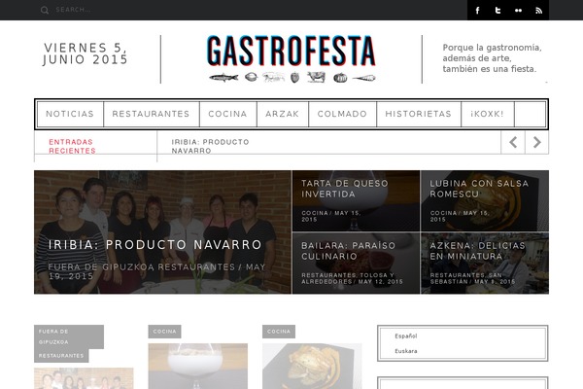The width and height of the screenshot is (583, 389).
Task: Focus the Search input field
Action: (x=73, y=10)
